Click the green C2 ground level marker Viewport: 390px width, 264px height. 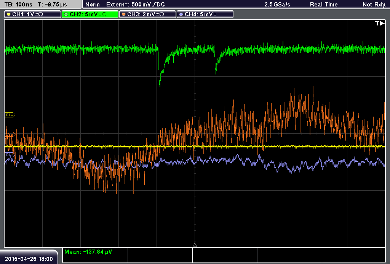9,48
